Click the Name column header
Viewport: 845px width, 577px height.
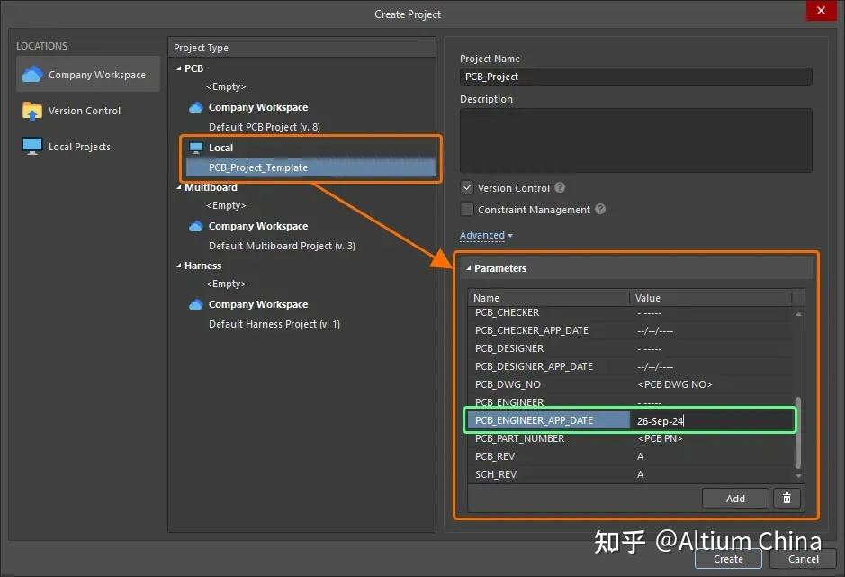click(548, 298)
